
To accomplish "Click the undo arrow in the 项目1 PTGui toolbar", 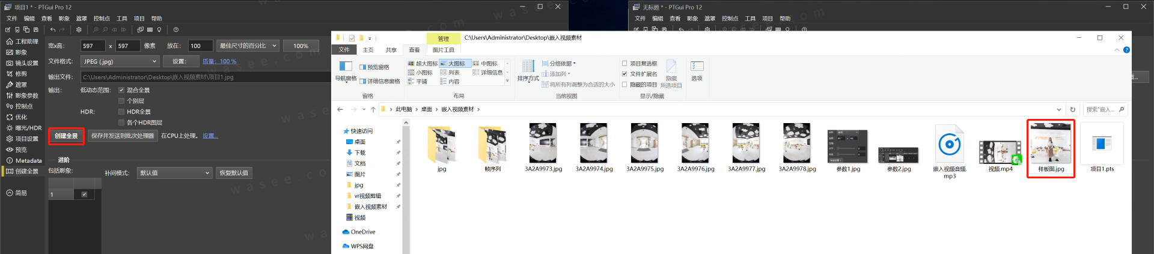I will pos(53,29).
